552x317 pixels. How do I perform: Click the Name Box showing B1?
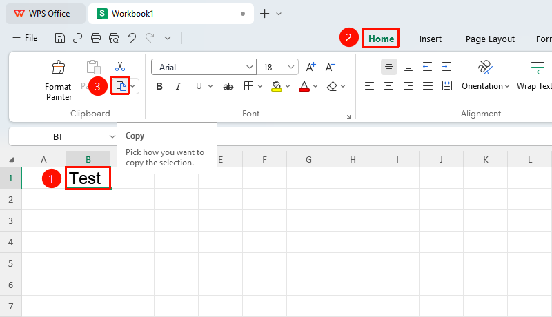pyautogui.click(x=58, y=136)
